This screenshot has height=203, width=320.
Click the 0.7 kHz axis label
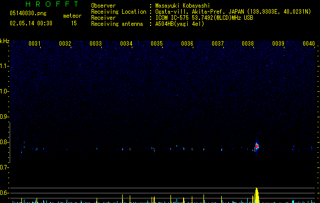[x=4, y=167]
